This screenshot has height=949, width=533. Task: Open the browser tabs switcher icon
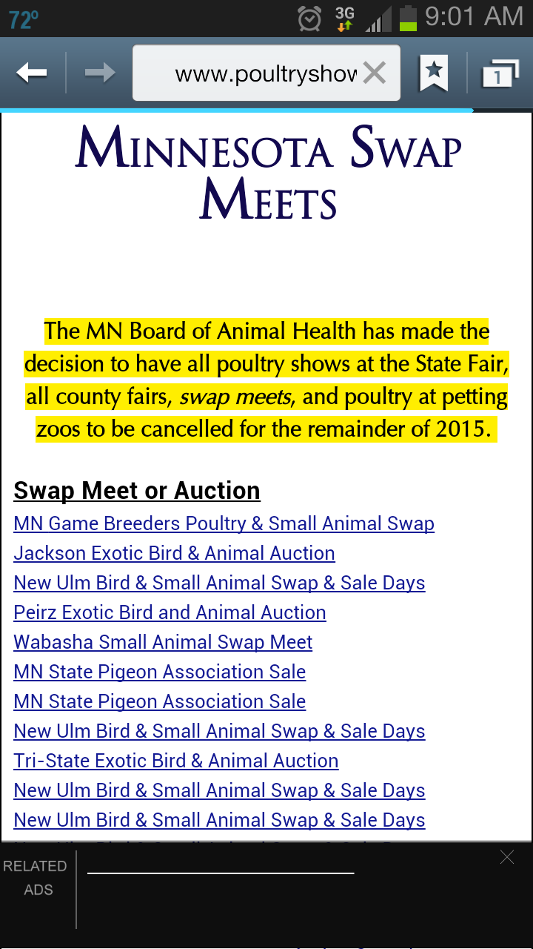tap(498, 73)
